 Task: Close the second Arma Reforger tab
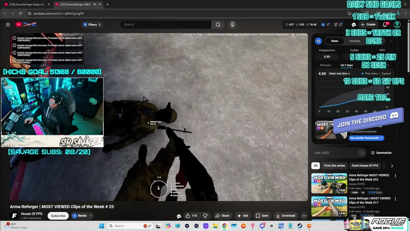(100, 4)
